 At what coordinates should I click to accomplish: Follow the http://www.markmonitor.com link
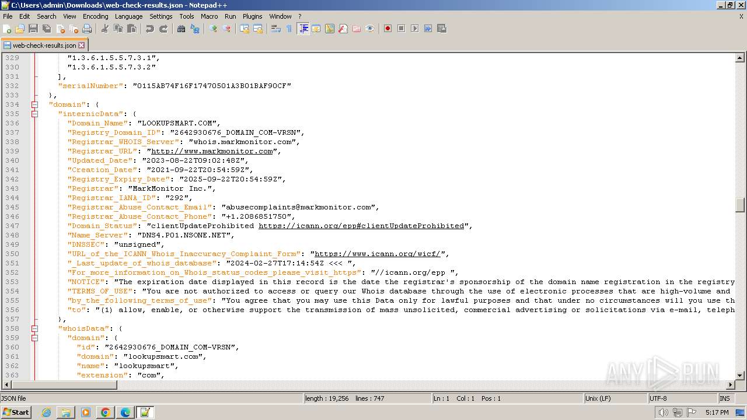pyautogui.click(x=212, y=151)
